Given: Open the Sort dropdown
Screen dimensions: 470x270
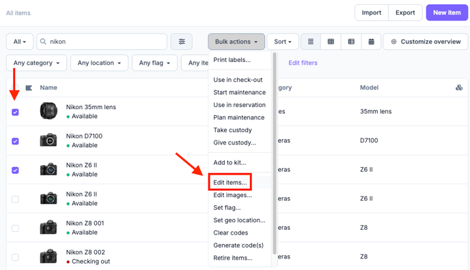Looking at the screenshot, I should coord(283,42).
